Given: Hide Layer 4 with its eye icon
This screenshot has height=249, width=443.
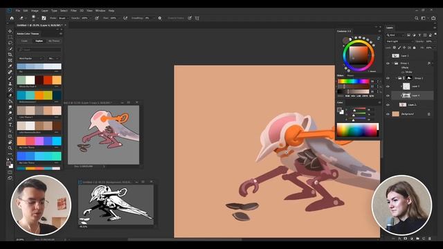Looking at the screenshot, I should [x=388, y=95].
